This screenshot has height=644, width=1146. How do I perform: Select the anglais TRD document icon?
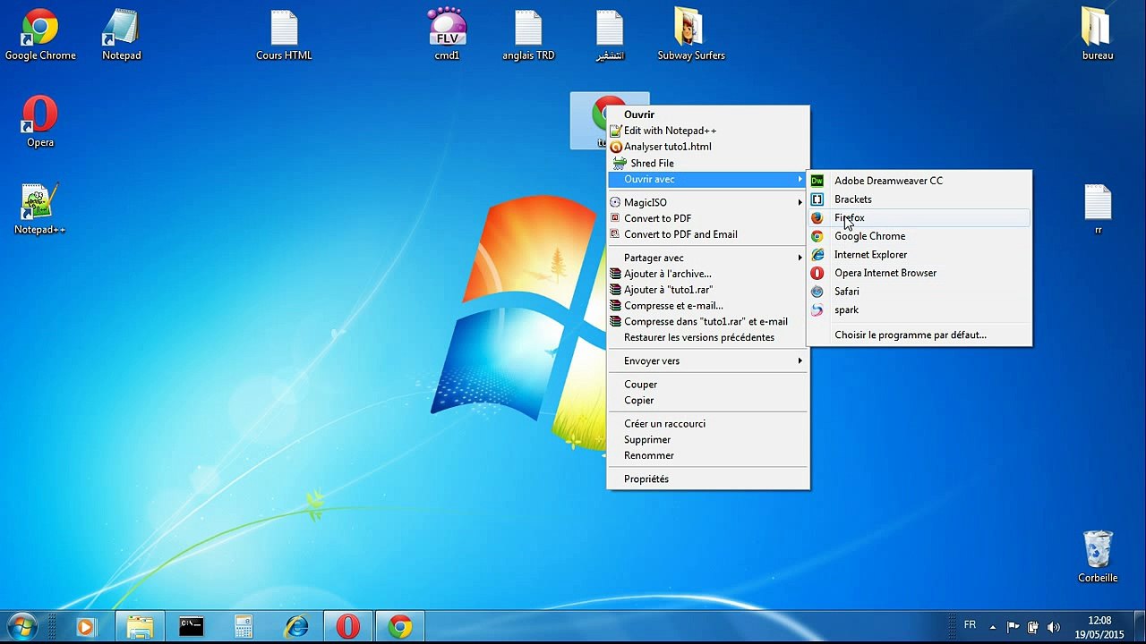point(528,36)
